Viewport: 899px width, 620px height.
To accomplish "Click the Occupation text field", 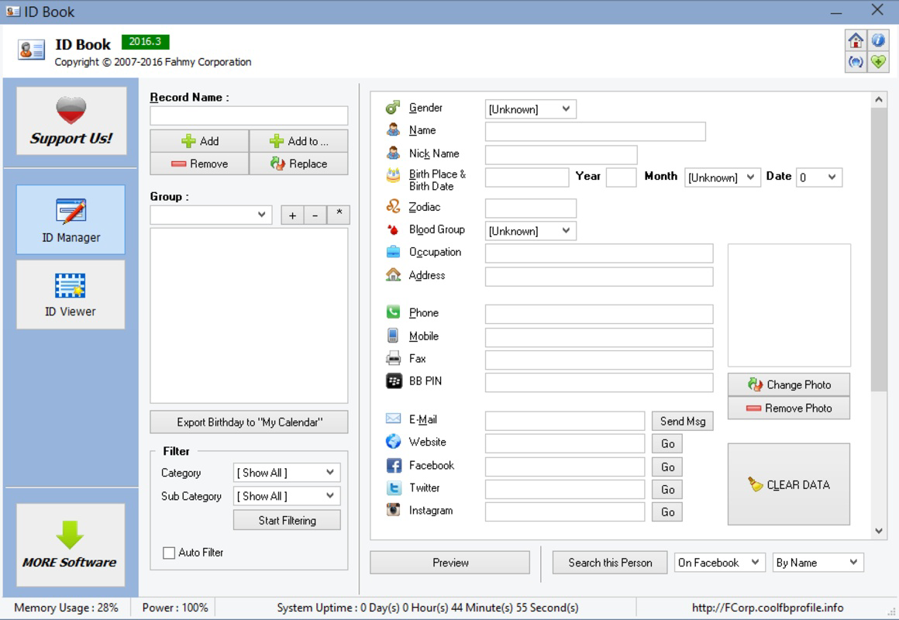I will pos(599,253).
